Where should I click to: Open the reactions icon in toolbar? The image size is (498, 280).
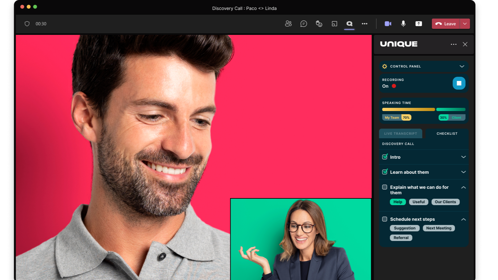pos(319,24)
